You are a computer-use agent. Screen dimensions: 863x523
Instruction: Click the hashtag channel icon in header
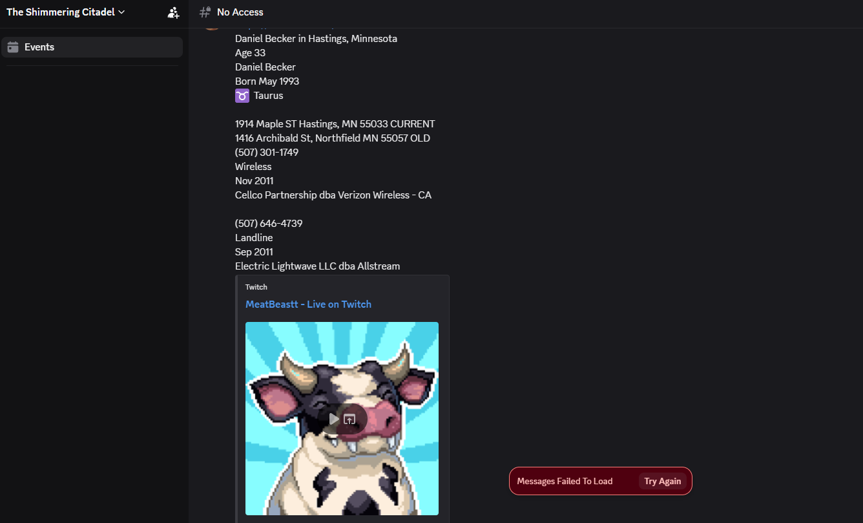tap(205, 12)
